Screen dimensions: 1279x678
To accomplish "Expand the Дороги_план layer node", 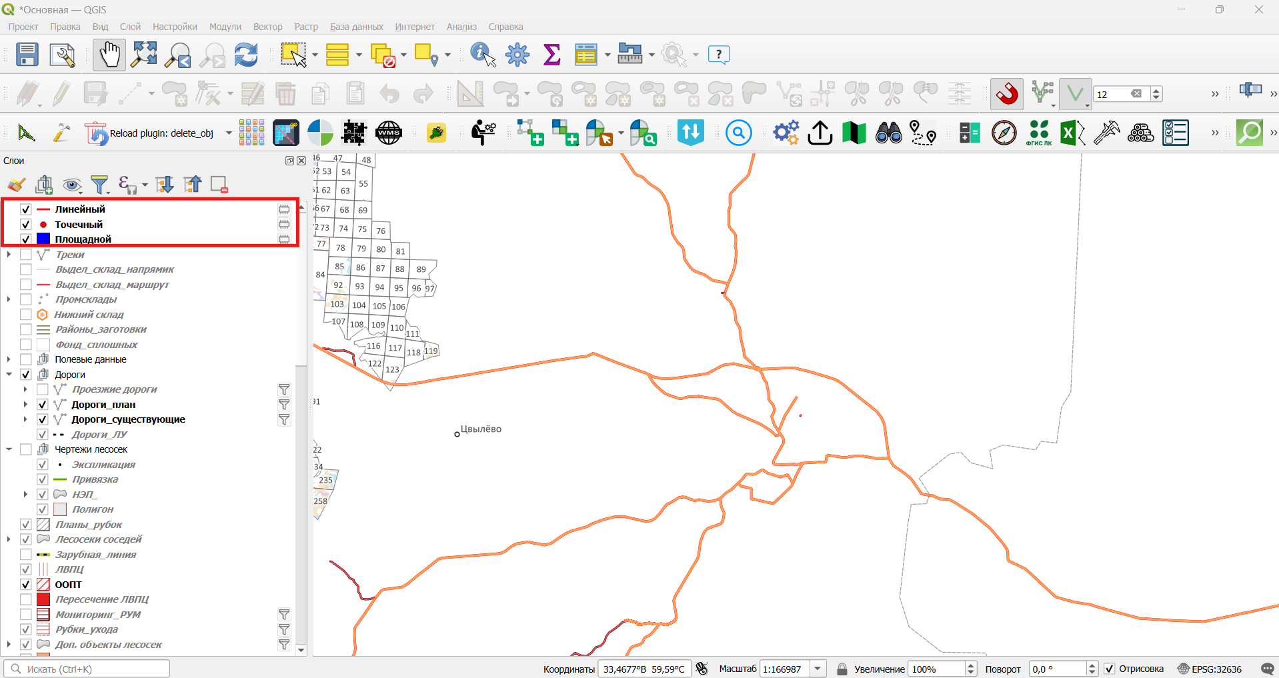I will [x=25, y=405].
